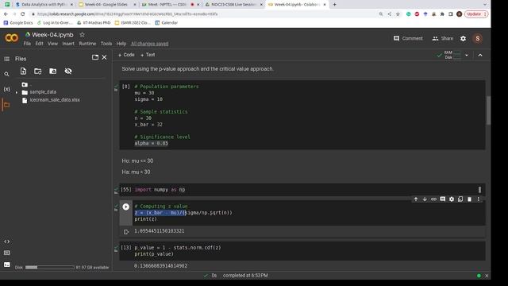Reload the browser page

(x=23, y=14)
